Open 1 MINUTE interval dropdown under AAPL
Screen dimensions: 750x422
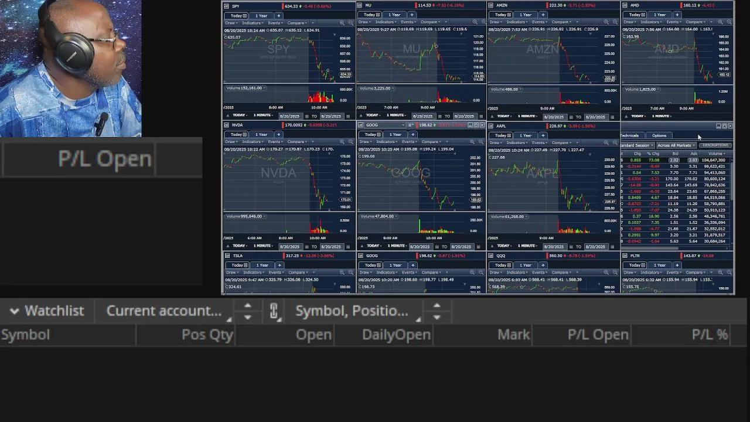pos(527,246)
